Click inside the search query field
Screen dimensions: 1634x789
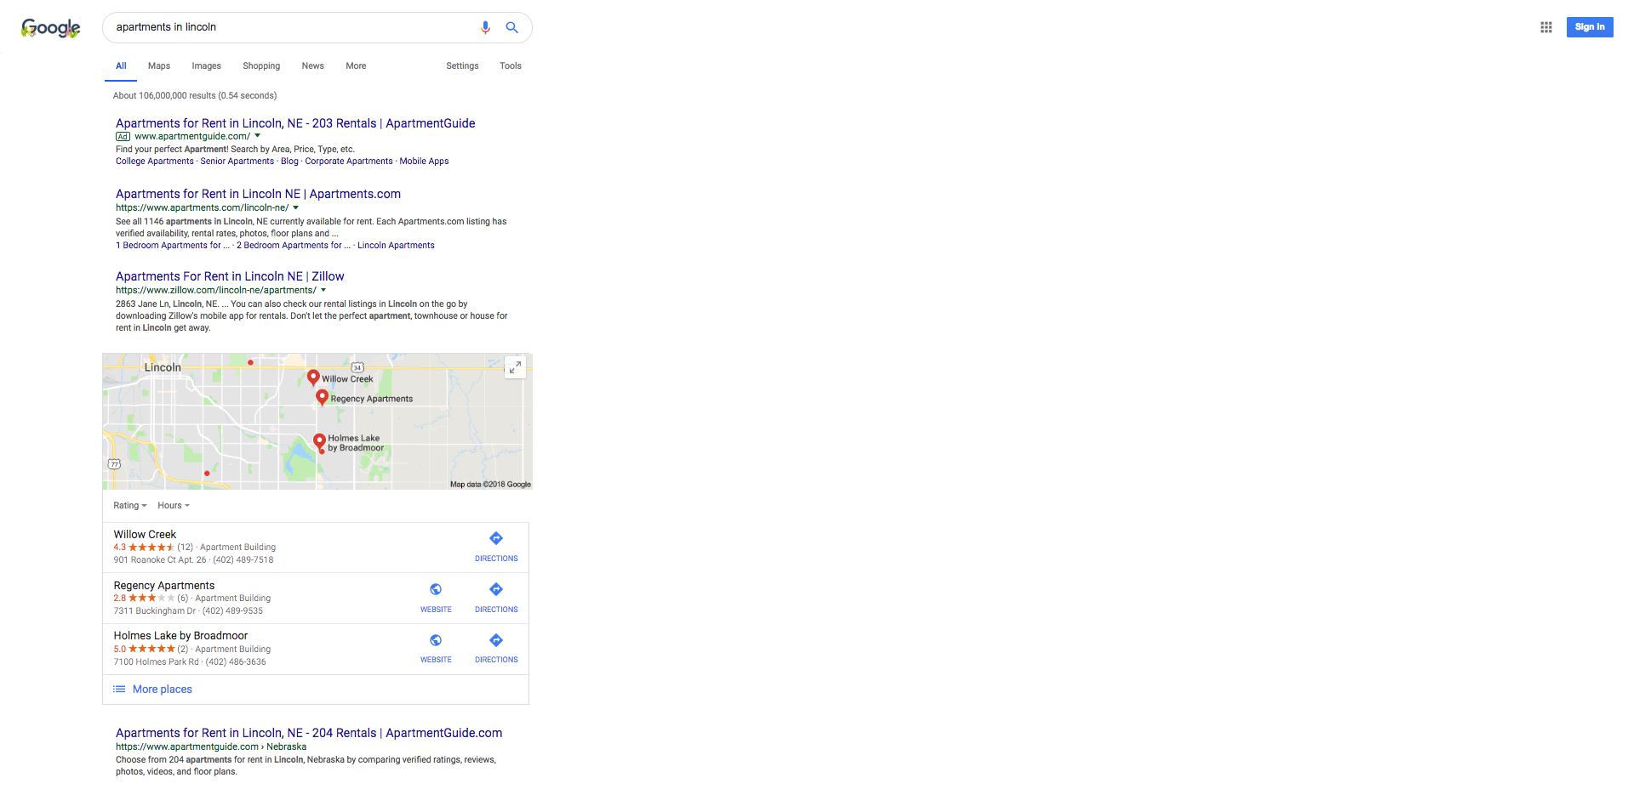pyautogui.click(x=289, y=27)
